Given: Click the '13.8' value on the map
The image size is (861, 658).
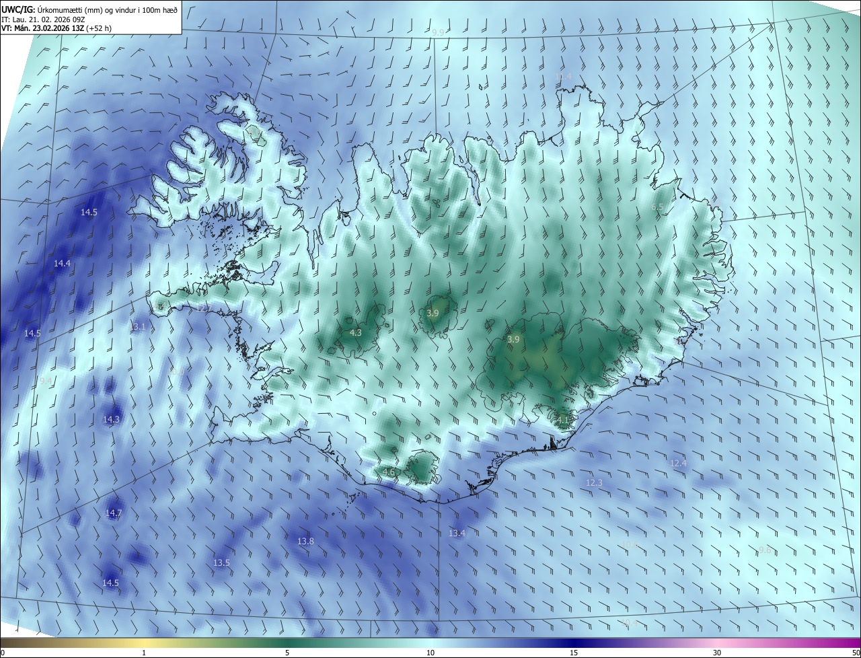Looking at the screenshot, I should tap(305, 541).
